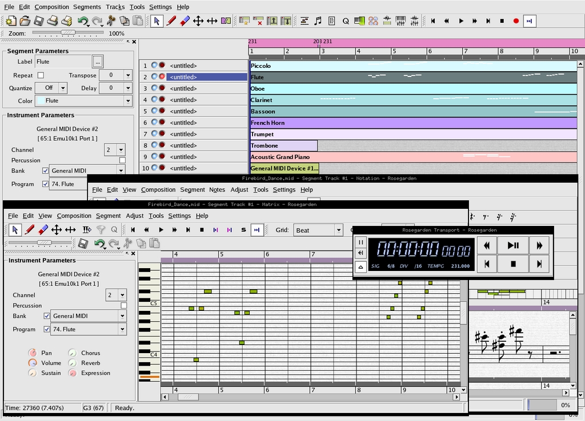This screenshot has width=585, height=421.
Task: Open the Tracks menu in main window
Action: (x=115, y=7)
